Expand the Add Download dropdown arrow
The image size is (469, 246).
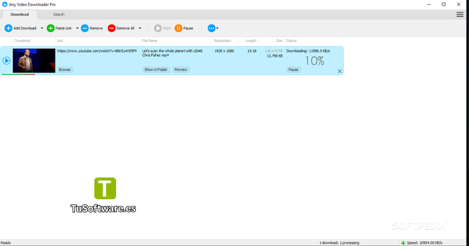click(42, 28)
